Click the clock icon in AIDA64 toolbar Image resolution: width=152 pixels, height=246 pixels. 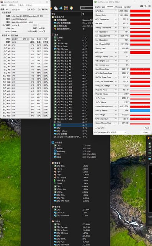(71, 8)
